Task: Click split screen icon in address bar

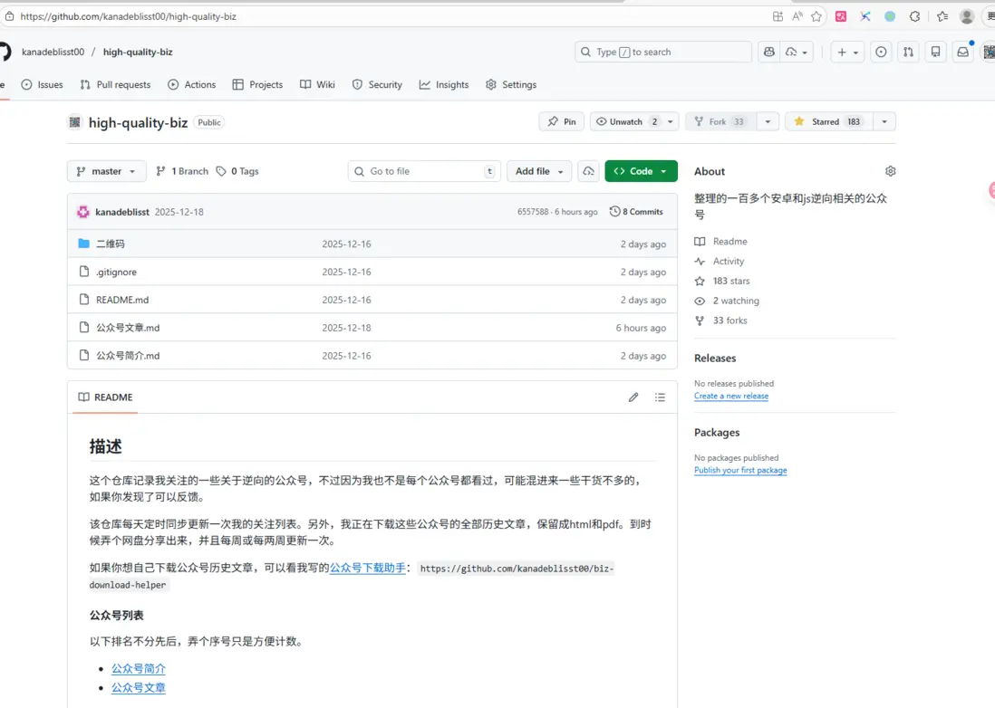Action: [x=778, y=16]
